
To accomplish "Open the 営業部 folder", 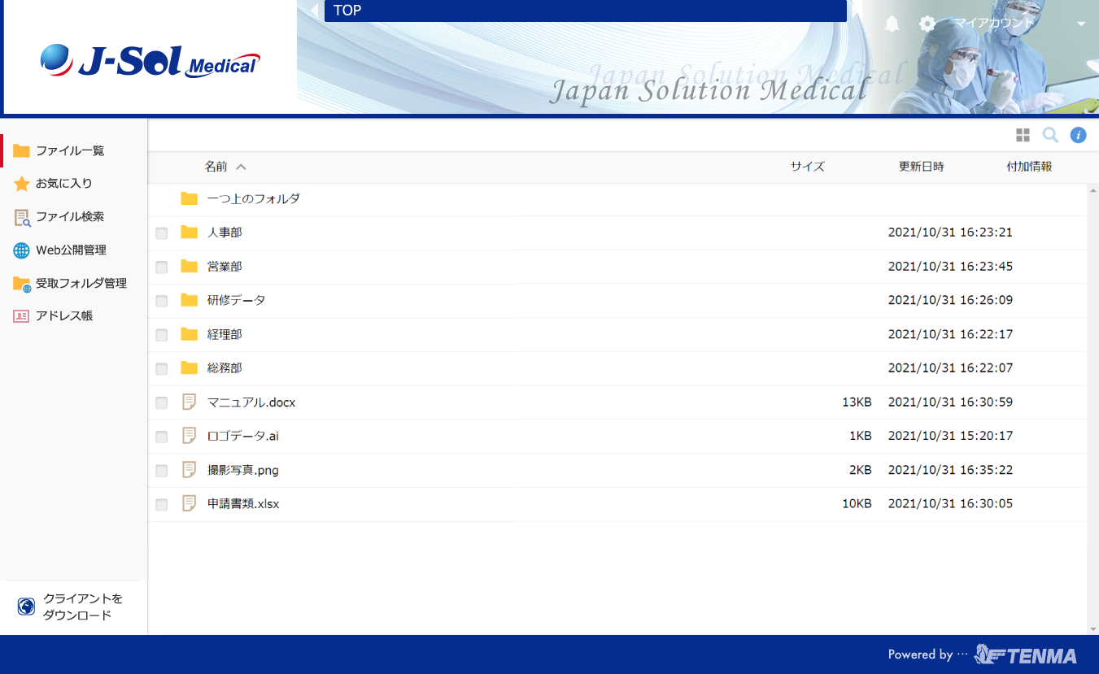I will pos(225,267).
